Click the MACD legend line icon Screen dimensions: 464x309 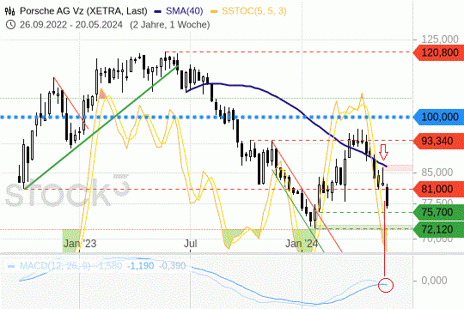[11, 266]
